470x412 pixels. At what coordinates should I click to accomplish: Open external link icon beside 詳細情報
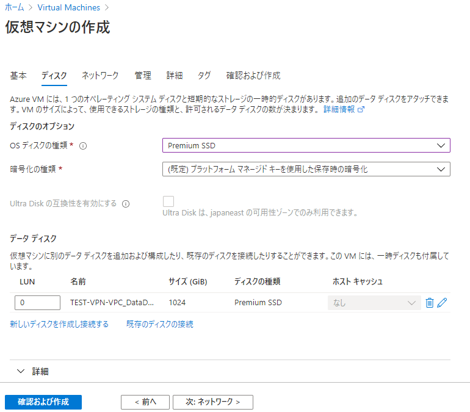coord(361,110)
